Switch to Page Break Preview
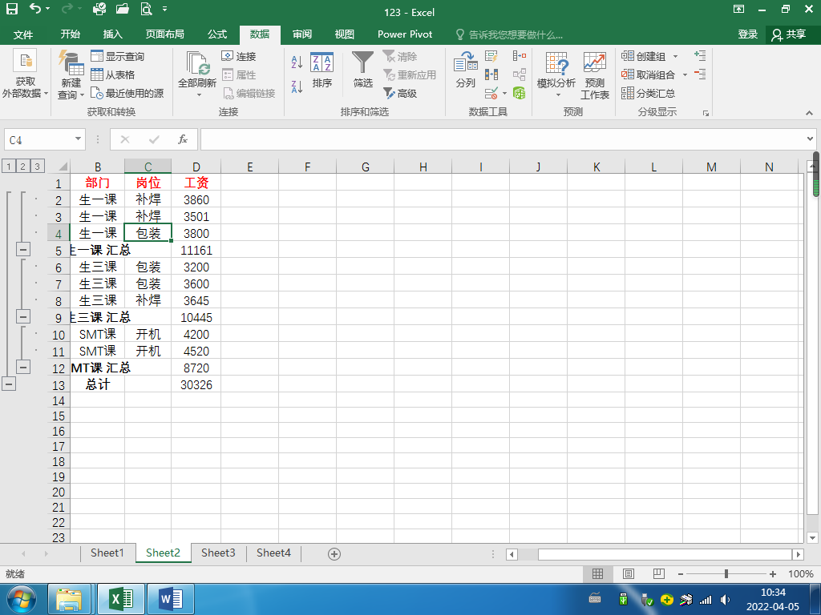Image resolution: width=821 pixels, height=615 pixels. [x=659, y=573]
